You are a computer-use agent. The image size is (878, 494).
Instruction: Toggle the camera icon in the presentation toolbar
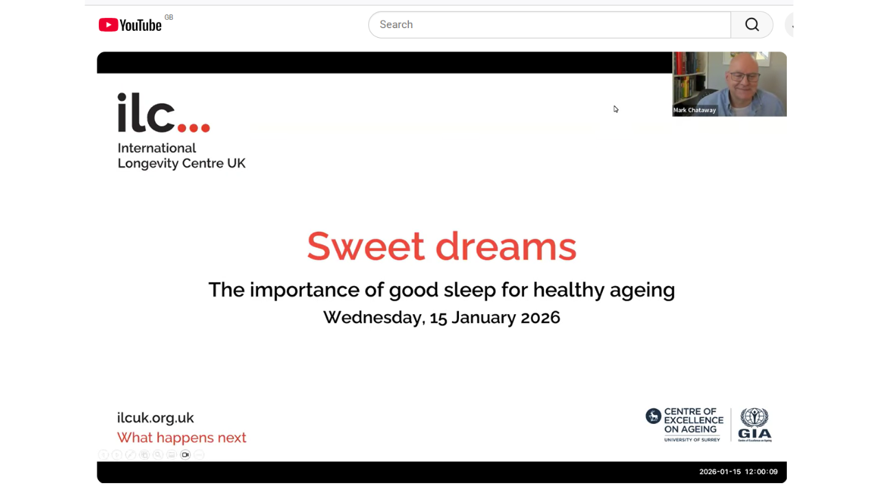click(x=185, y=454)
